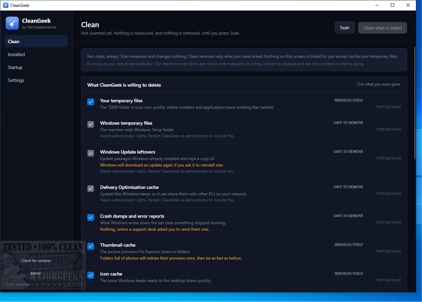Click the CleanGeek title bar app icon
This screenshot has width=422, height=302.
[5, 5]
